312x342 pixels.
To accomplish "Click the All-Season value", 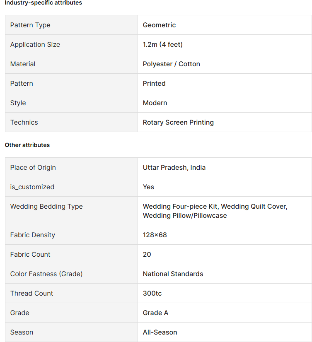I will pyautogui.click(x=160, y=332).
